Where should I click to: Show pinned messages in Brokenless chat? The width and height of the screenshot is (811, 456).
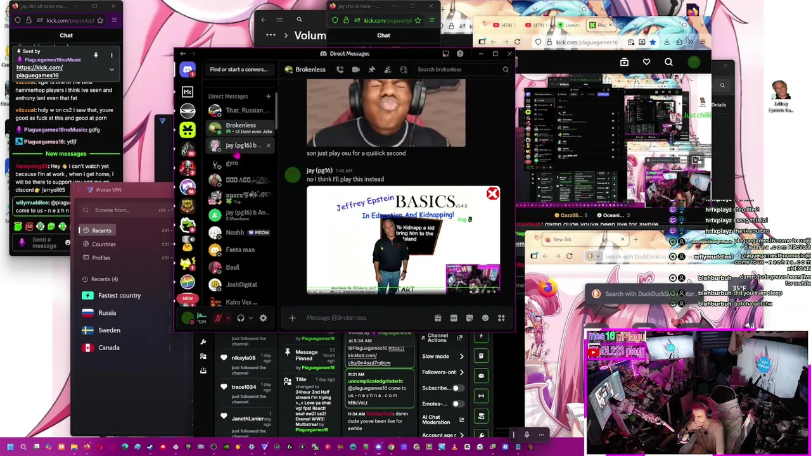[x=371, y=70]
